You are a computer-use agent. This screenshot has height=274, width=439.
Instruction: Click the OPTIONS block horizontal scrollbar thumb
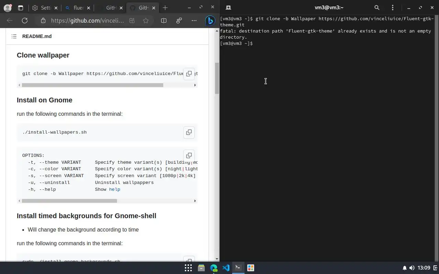pos(69,201)
